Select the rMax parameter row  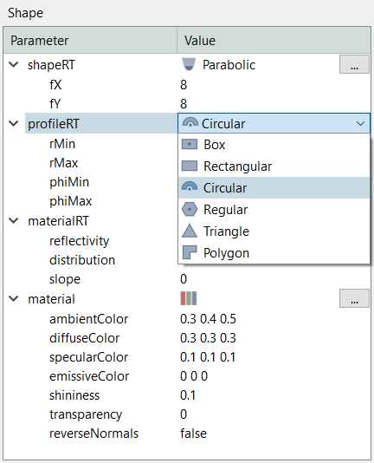(63, 163)
